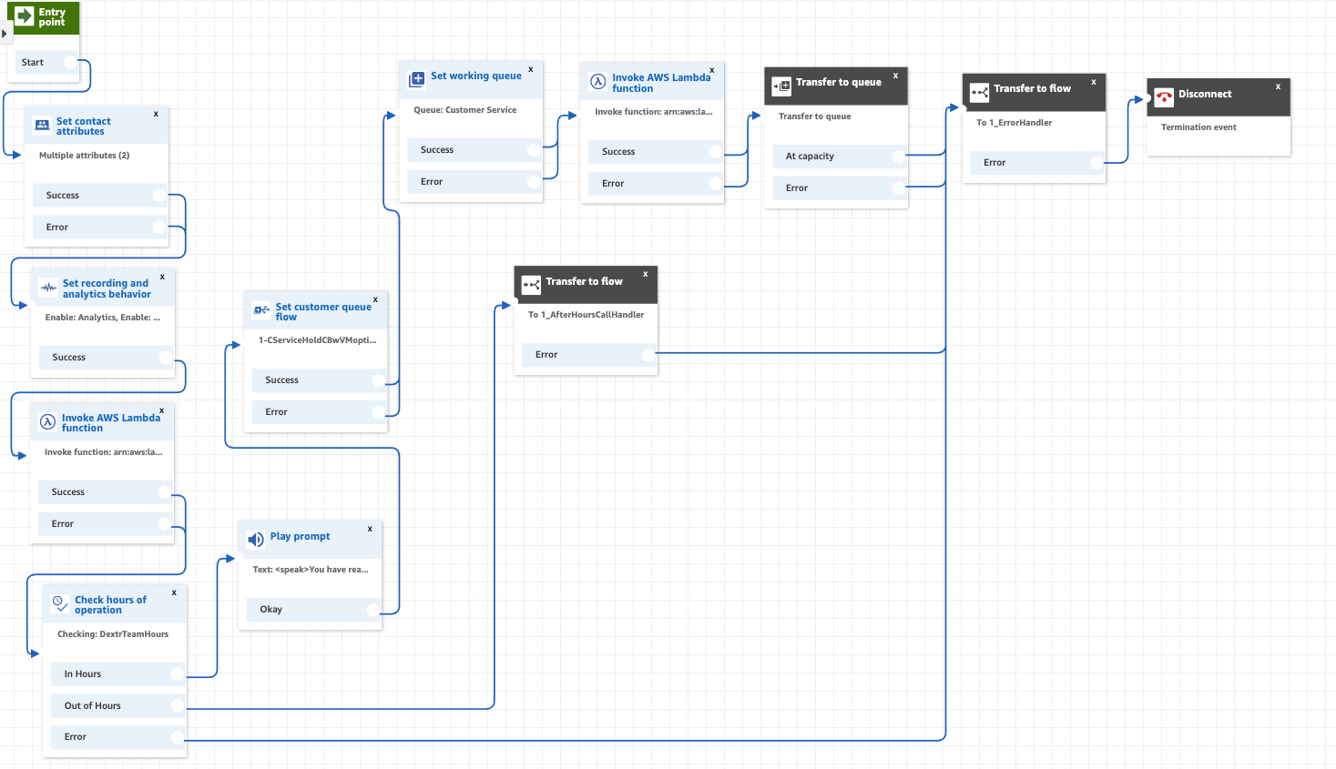1336x769 pixels.
Task: Click Success connector on Set recording and analytics behavior
Action: (166, 358)
